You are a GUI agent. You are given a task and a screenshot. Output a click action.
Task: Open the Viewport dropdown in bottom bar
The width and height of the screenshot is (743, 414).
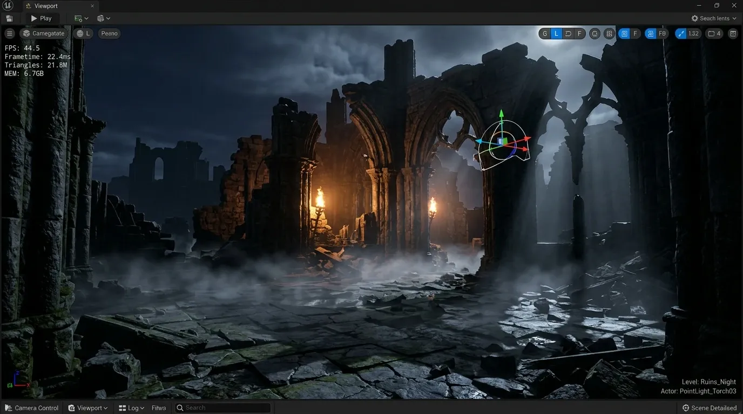point(87,408)
